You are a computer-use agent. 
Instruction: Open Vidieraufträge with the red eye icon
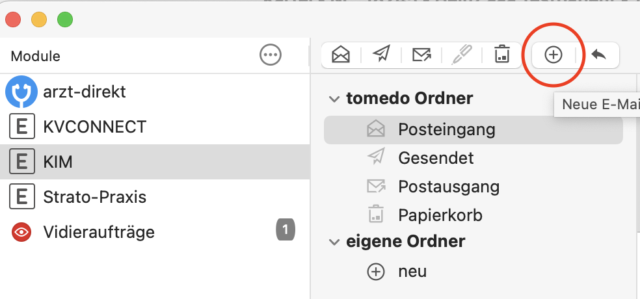pyautogui.click(x=155, y=231)
